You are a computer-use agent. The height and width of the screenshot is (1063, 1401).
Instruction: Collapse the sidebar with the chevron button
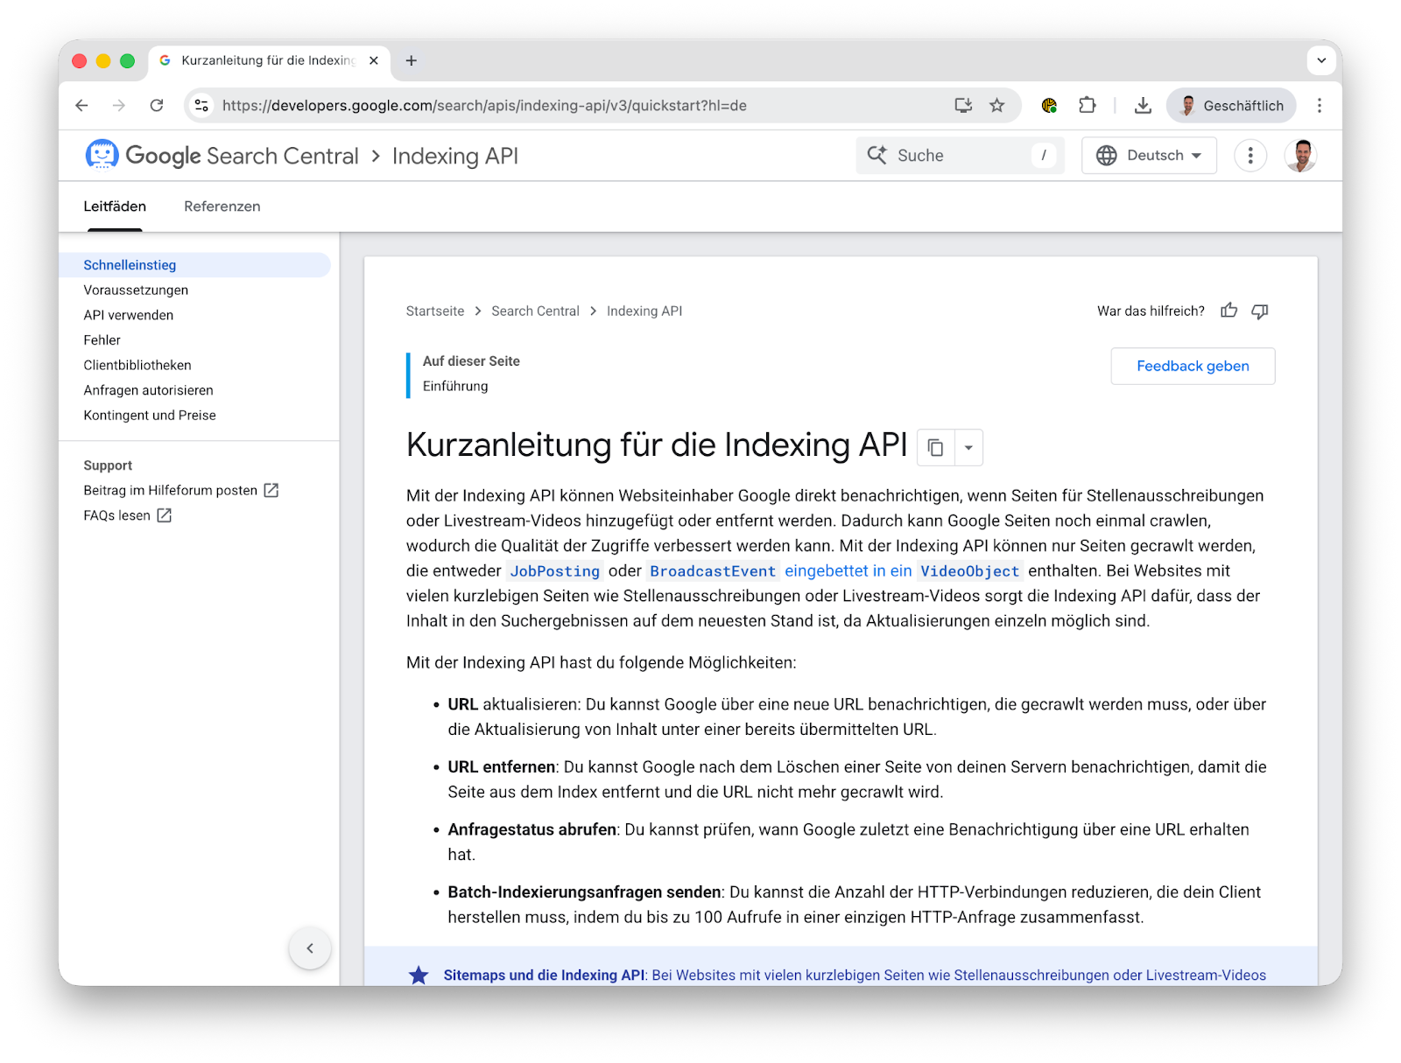pyautogui.click(x=310, y=948)
